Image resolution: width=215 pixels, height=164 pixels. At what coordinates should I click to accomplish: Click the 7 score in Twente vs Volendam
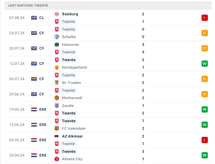tap(143, 121)
